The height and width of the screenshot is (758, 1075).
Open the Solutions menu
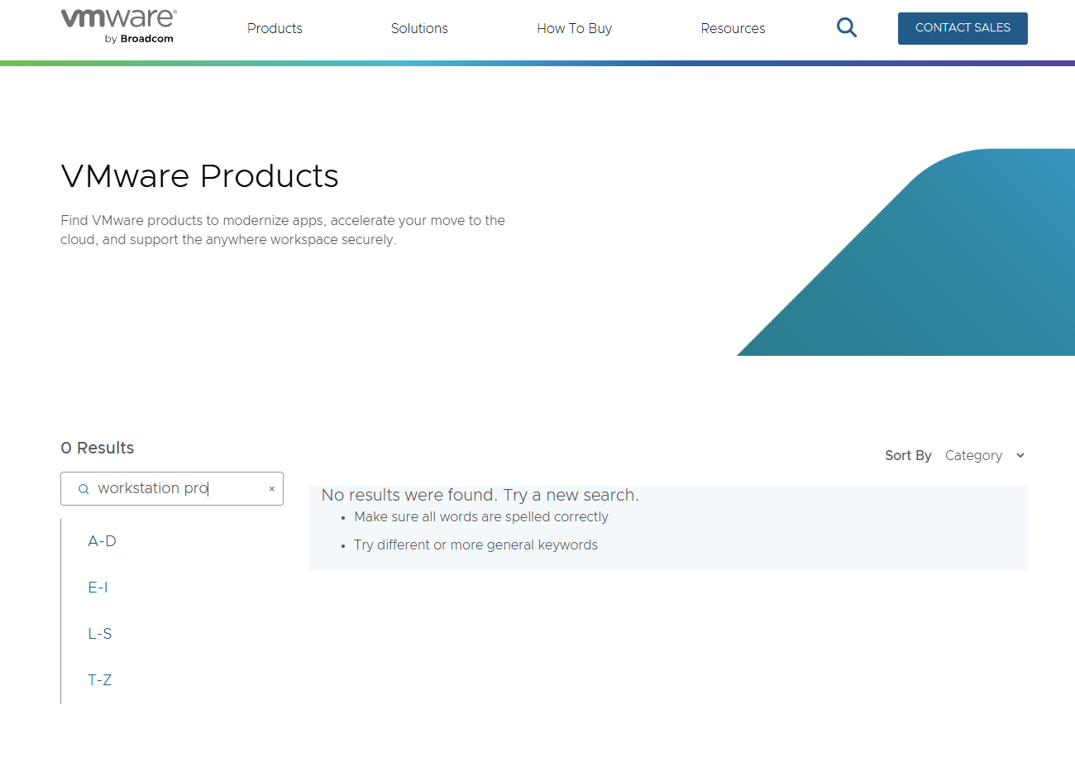(x=419, y=28)
